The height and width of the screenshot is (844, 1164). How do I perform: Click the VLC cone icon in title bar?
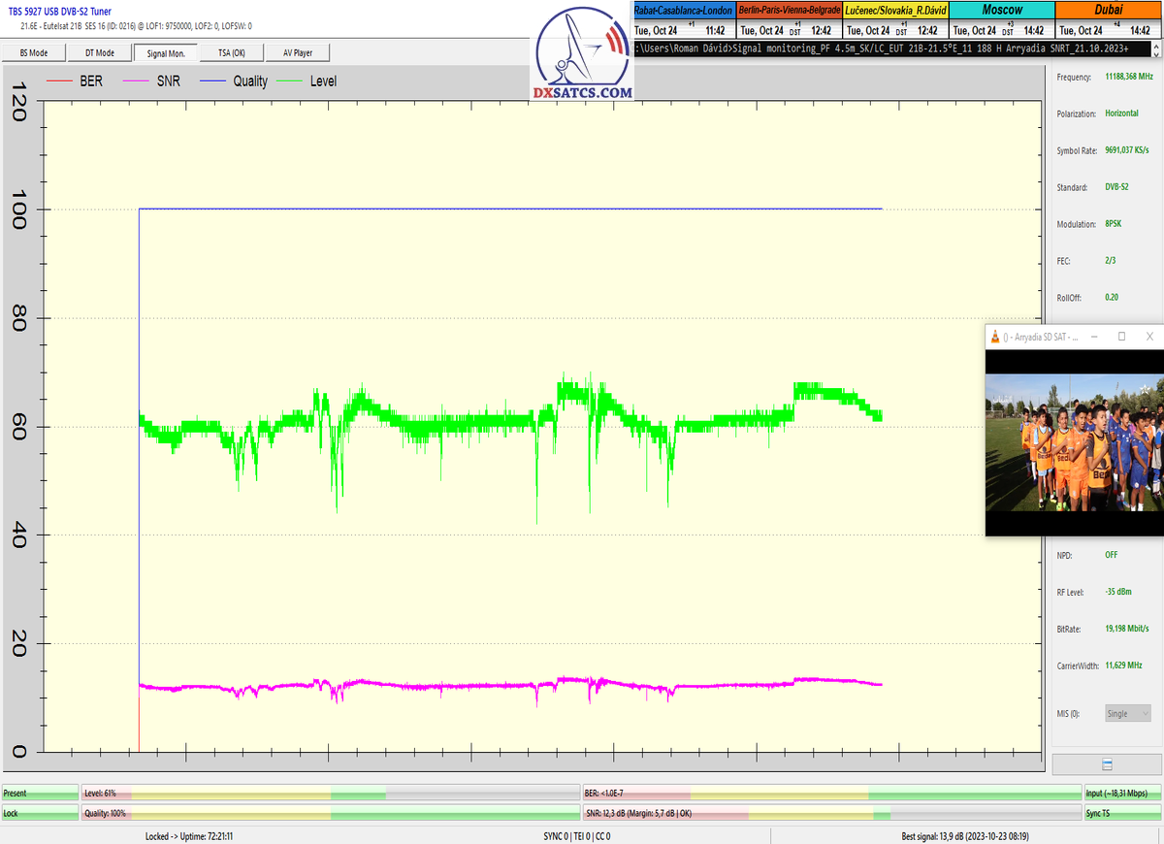[x=994, y=337]
